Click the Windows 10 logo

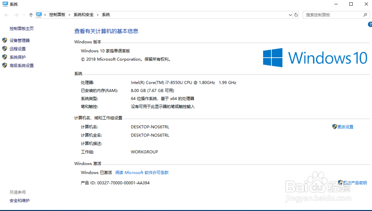[x=315, y=58]
